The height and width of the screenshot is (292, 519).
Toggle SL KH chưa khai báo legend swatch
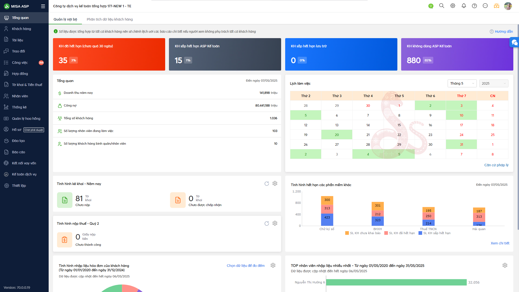[x=347, y=233]
